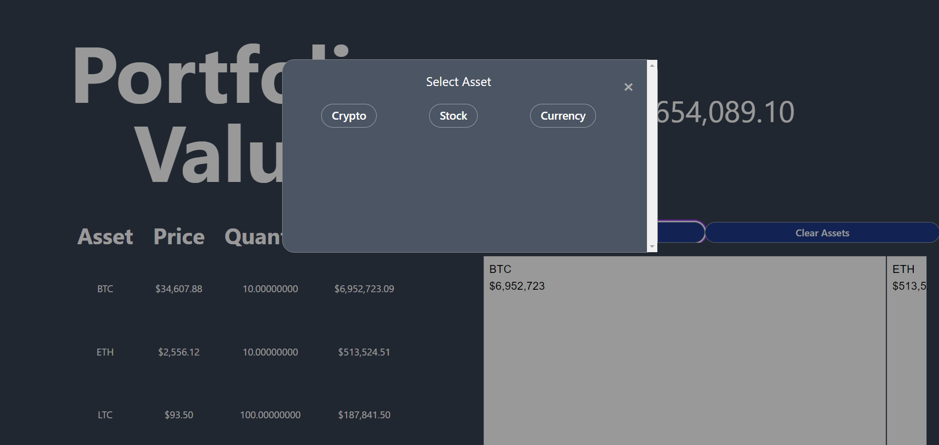939x445 pixels.
Task: Click the Select Asset dialog title
Action: 458,82
